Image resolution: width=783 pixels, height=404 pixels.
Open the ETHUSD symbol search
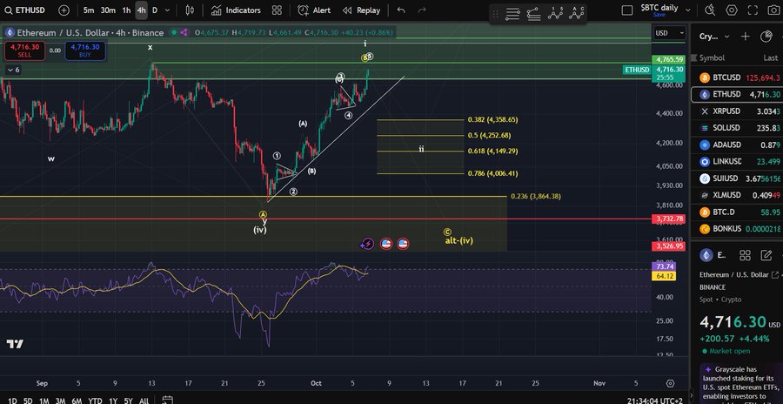point(25,10)
